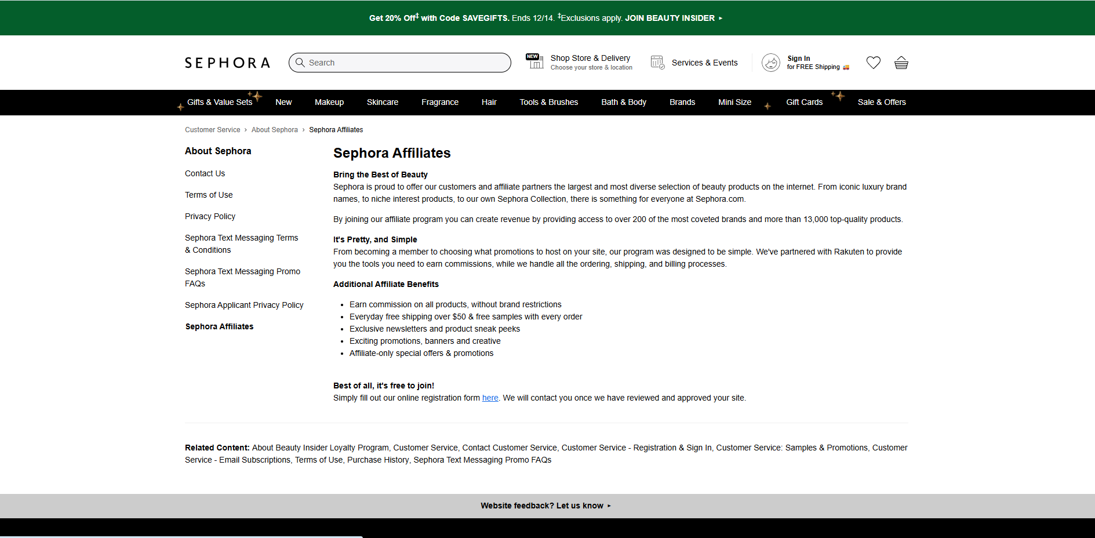Click the registration form 'here' link
The height and width of the screenshot is (538, 1095).
tap(490, 398)
